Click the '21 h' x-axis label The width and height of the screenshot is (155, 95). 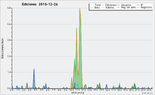137,90
